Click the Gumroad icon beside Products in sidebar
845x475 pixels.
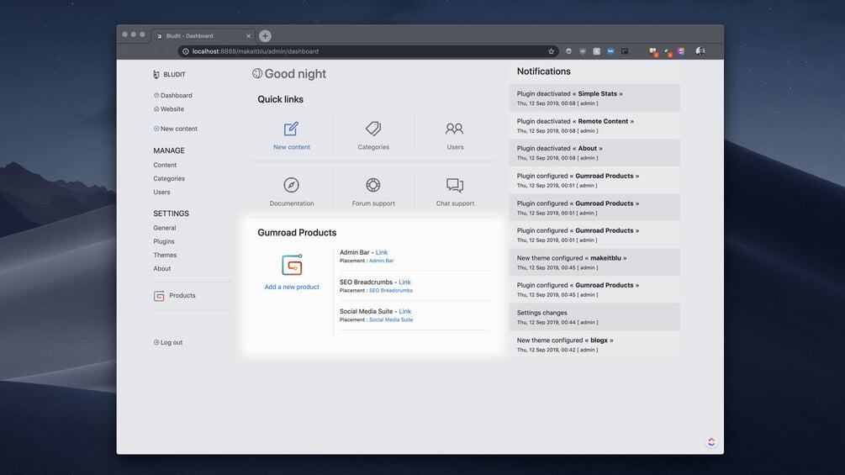click(x=159, y=296)
